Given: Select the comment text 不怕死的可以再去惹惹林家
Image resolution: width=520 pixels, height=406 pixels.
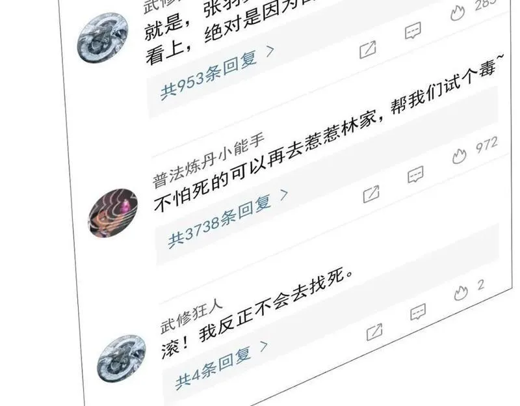Looking at the screenshot, I should point(265,161).
